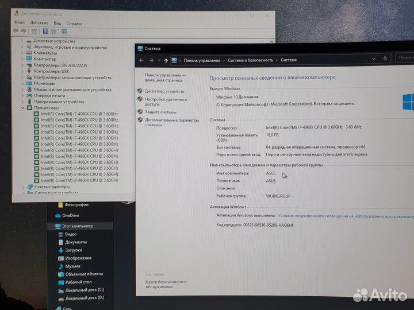The width and height of the screenshot is (414, 310).
Task: Open Настройка удаленного доступа link
Action: [166, 102]
